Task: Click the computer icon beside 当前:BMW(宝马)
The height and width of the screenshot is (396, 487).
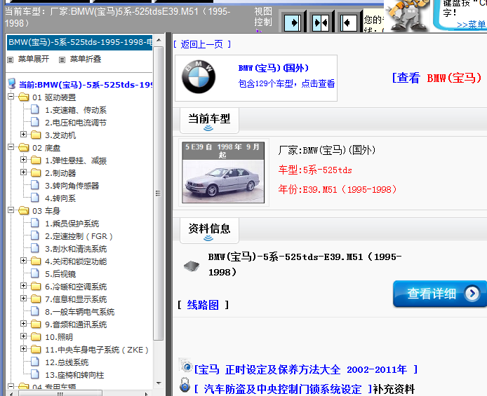Action: coord(12,83)
